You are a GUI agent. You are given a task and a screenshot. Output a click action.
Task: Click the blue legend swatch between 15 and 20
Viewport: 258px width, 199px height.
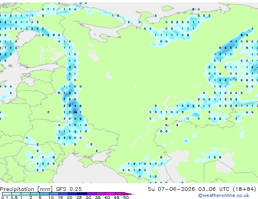point(63,194)
